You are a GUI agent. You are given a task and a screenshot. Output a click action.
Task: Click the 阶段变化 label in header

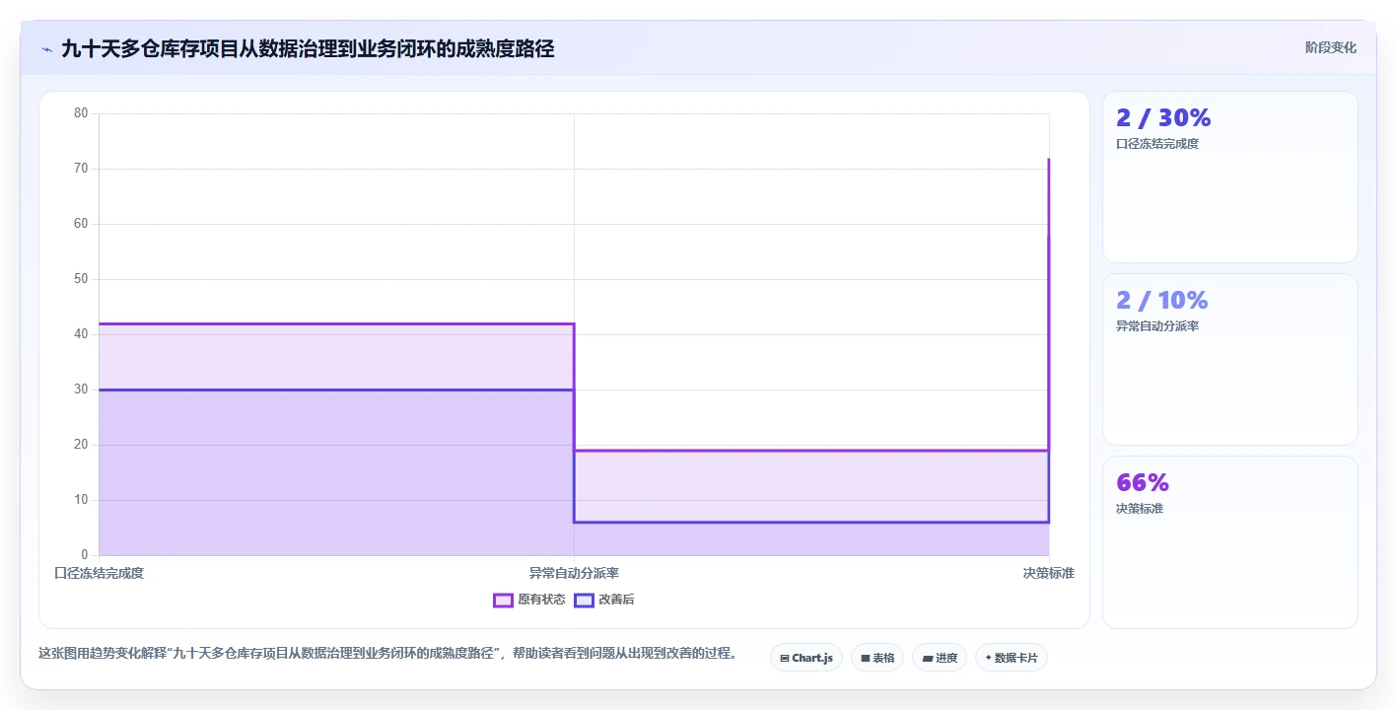pyautogui.click(x=1331, y=47)
